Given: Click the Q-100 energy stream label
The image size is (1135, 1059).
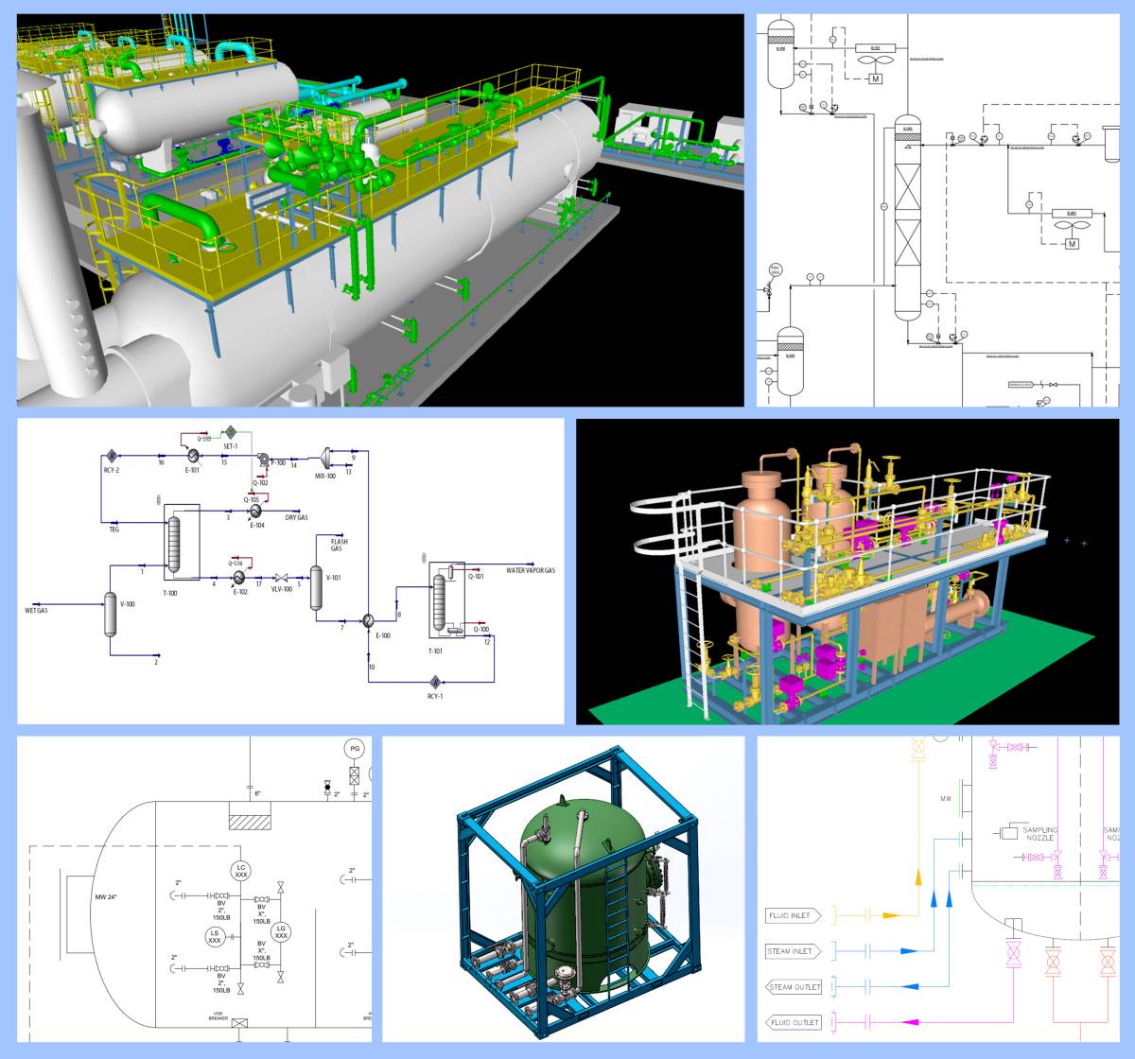Looking at the screenshot, I should coord(480,629).
